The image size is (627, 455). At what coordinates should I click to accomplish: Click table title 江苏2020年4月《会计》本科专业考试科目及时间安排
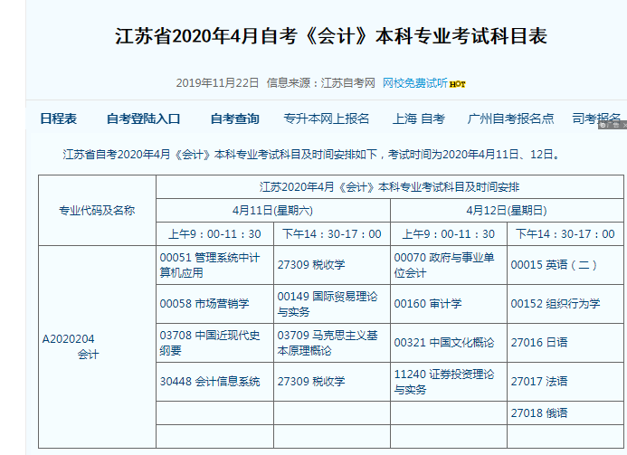click(x=389, y=186)
